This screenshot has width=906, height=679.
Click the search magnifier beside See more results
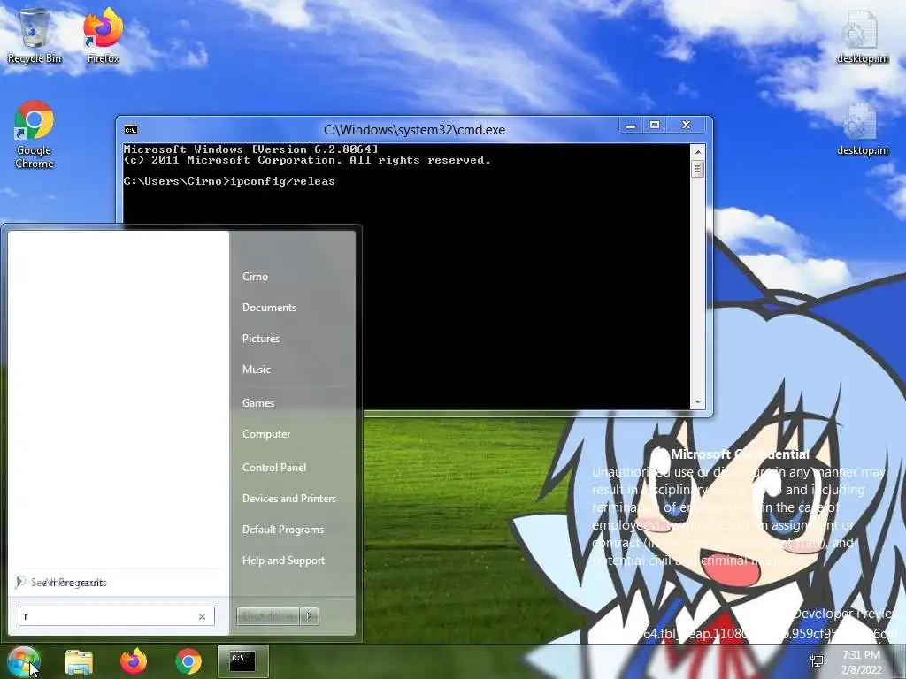point(21,582)
